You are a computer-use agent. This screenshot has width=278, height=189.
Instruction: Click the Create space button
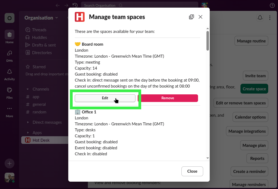pyautogui.click(x=254, y=89)
